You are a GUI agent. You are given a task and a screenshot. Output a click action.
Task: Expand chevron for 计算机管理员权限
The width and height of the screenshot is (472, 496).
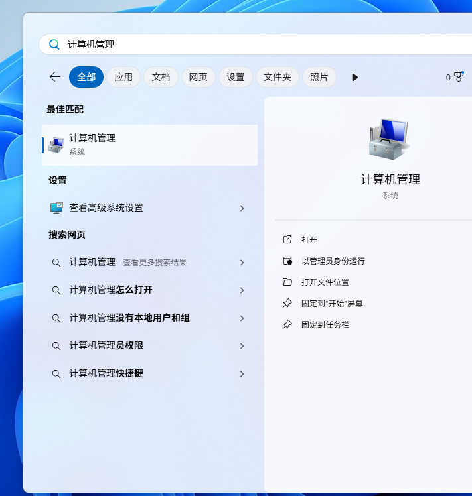pyautogui.click(x=242, y=346)
